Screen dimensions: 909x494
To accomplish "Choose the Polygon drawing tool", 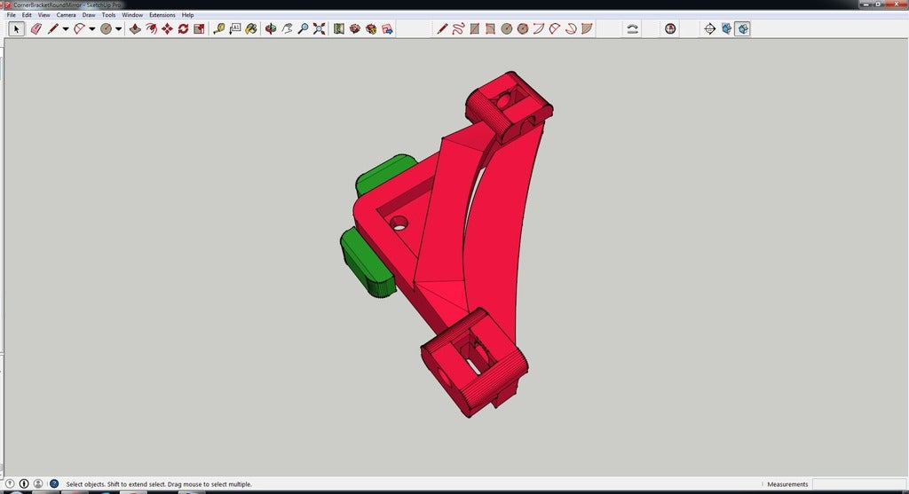I will [x=522, y=28].
